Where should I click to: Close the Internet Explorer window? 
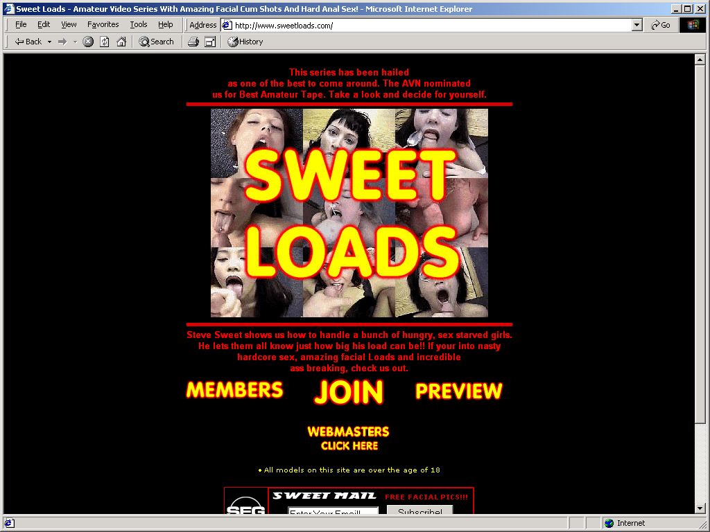[x=699, y=8]
